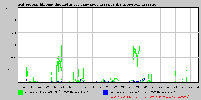Click the '6Mbit' y-axis label
201x100 pixels.
click(11, 58)
